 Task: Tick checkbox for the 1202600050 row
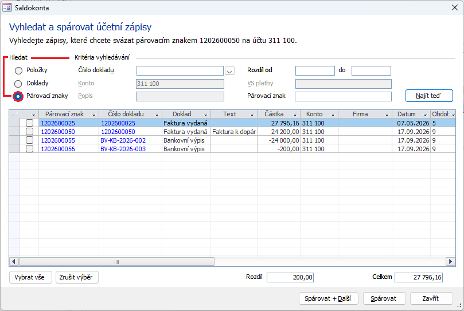pos(29,132)
